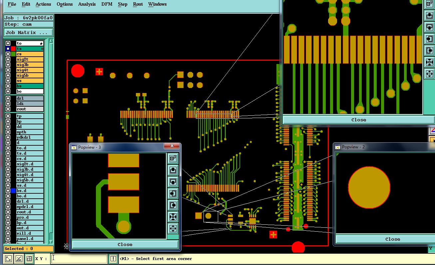Zoom out using the top-right popview icon
Image resolution: width=435 pixels, height=265 pixels.
pyautogui.click(x=429, y=74)
